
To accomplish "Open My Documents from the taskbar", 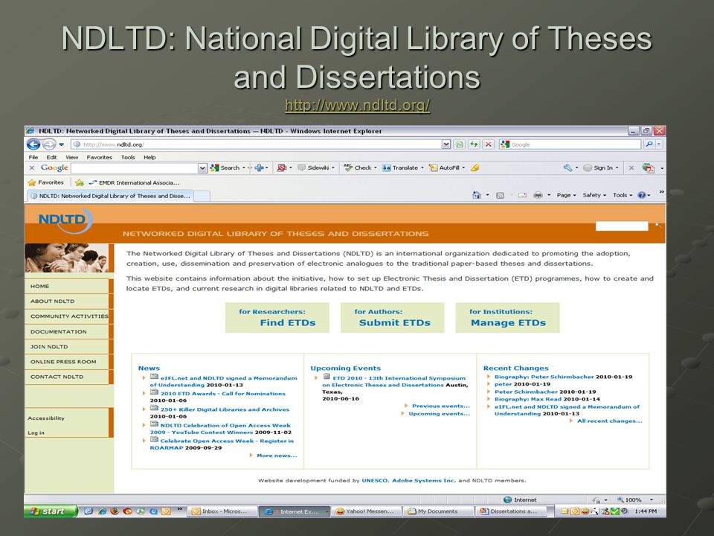I will pyautogui.click(x=437, y=511).
